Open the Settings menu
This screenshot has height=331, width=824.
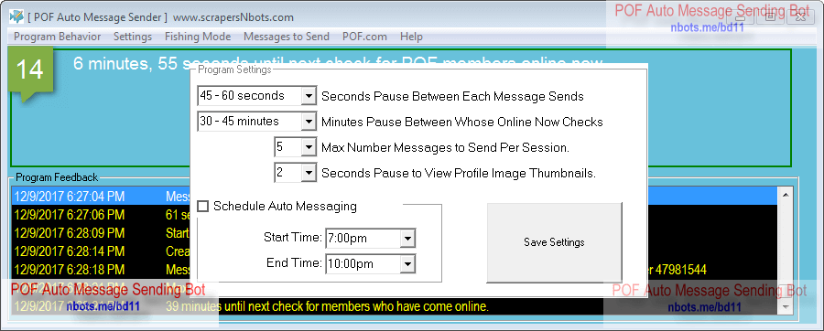tap(133, 37)
